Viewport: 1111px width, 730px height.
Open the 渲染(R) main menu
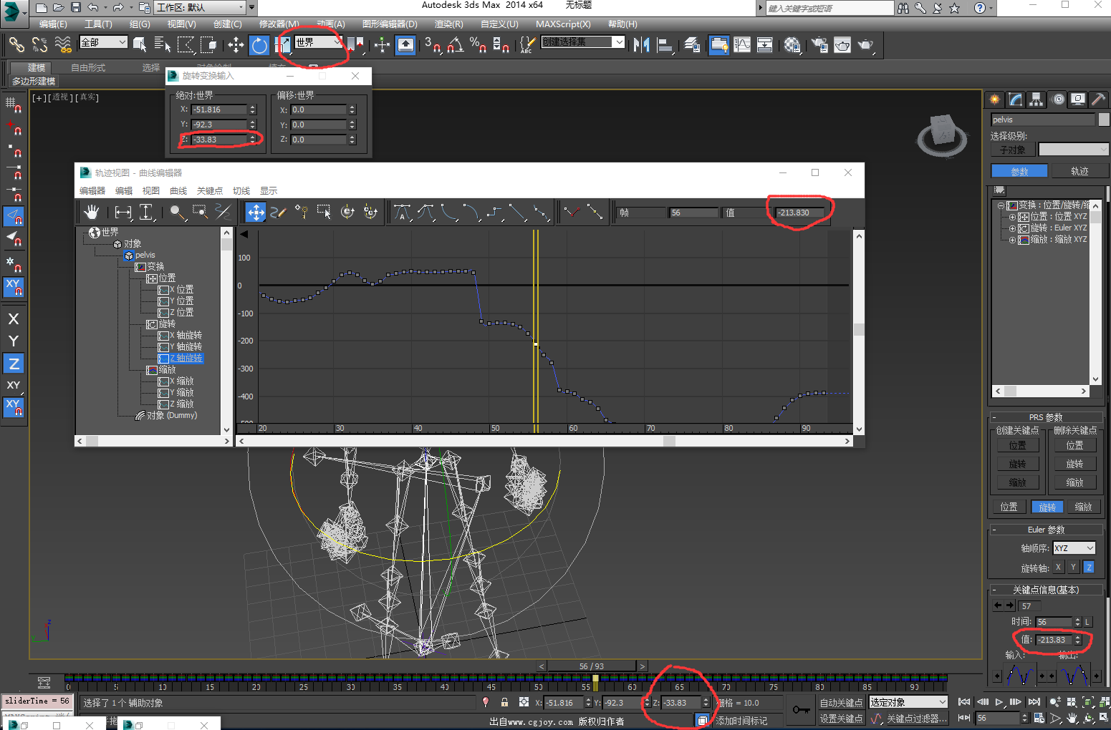[x=449, y=24]
